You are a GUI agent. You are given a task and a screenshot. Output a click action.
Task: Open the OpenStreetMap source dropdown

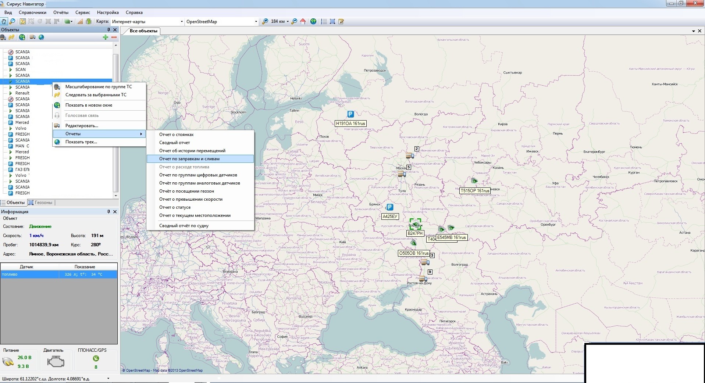(256, 22)
